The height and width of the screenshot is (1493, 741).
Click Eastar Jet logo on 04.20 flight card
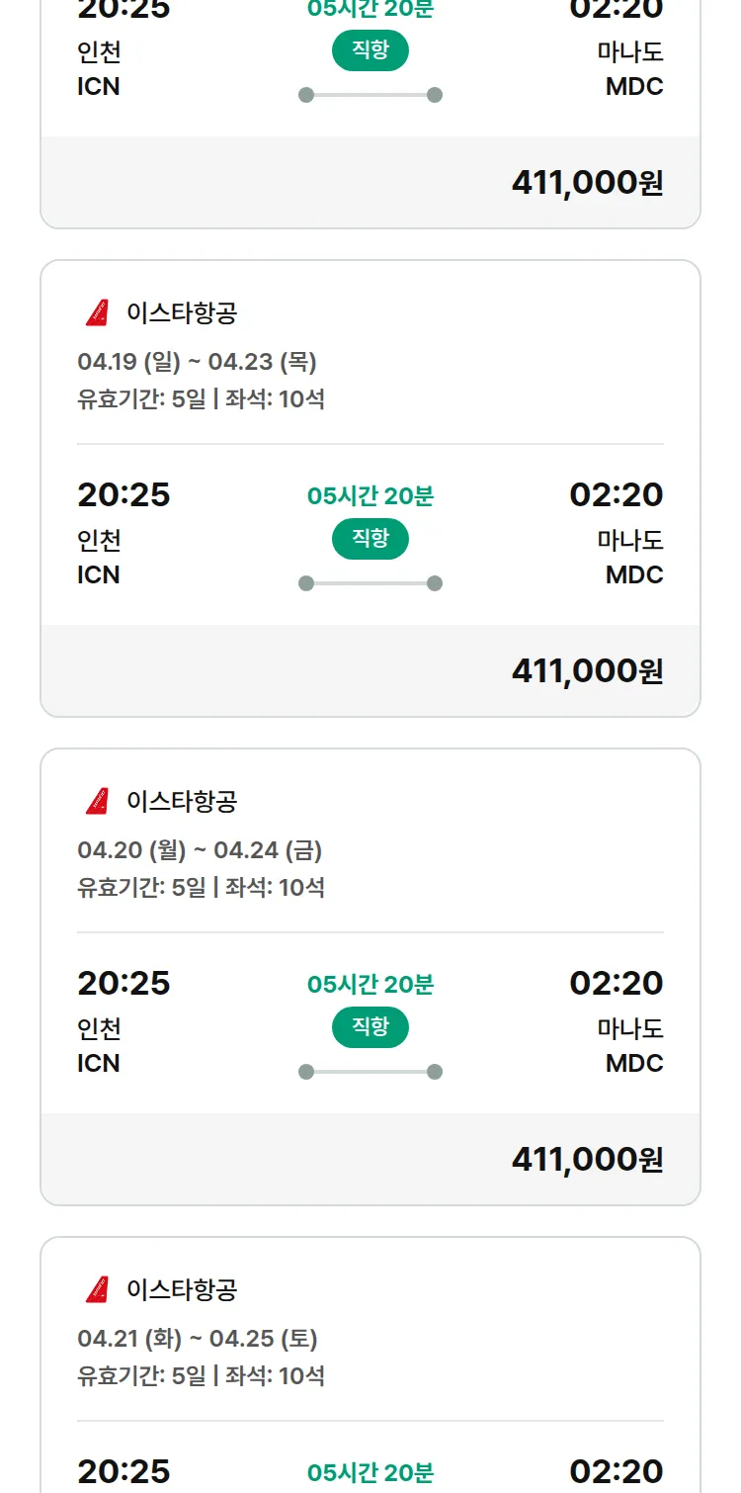tap(97, 801)
